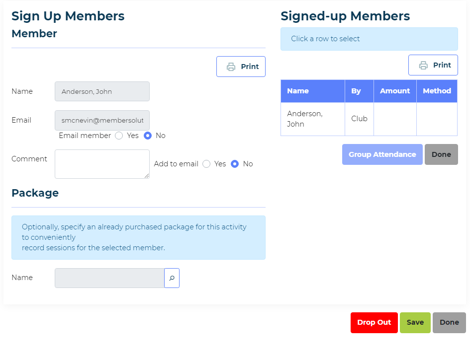
Task: Select No for Email member
Action: tap(148, 136)
